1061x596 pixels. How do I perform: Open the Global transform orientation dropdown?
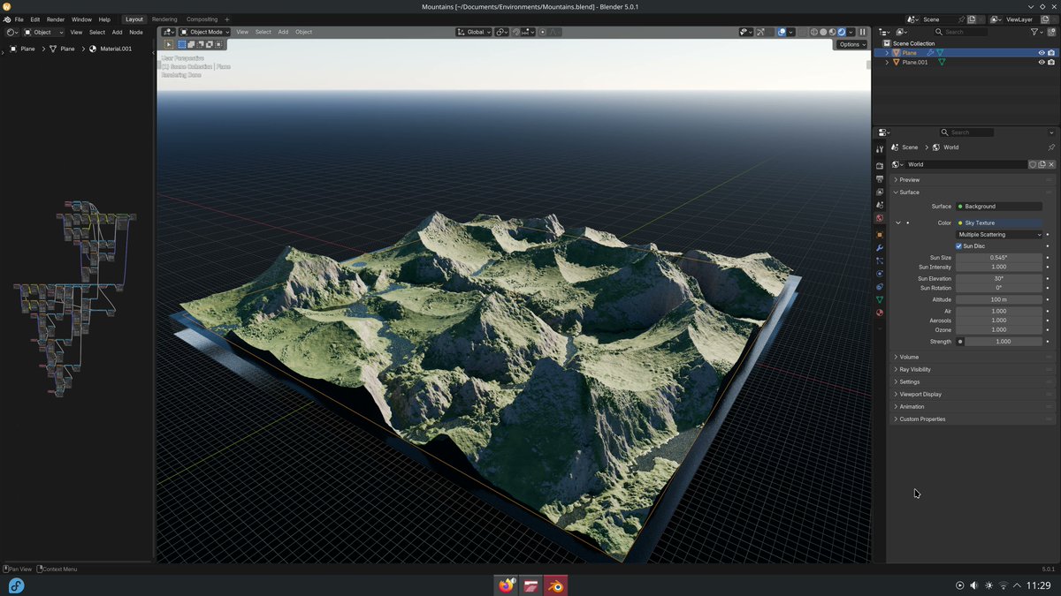pyautogui.click(x=474, y=32)
